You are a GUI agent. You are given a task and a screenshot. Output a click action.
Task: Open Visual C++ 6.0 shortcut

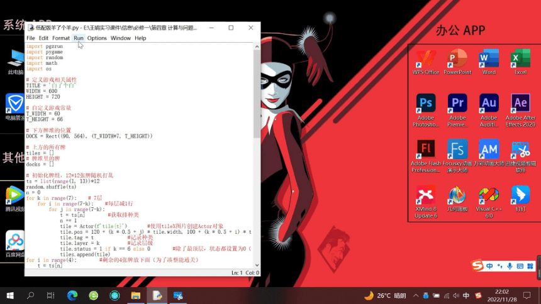(489, 202)
